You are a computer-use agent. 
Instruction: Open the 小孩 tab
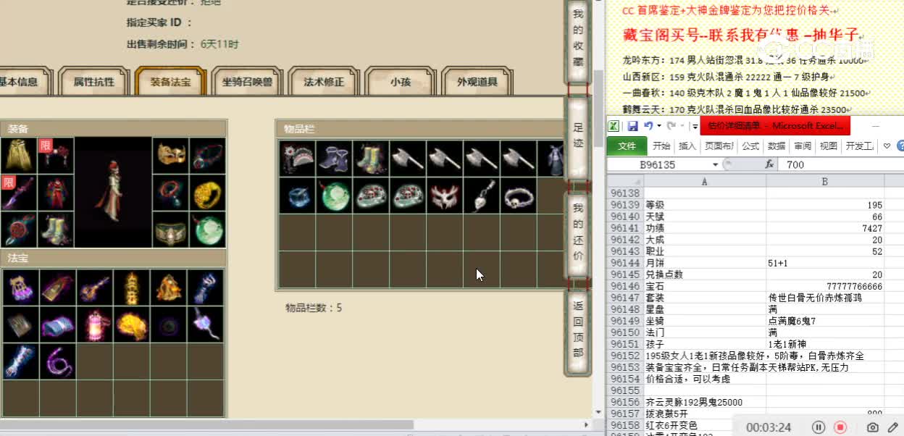coord(401,82)
